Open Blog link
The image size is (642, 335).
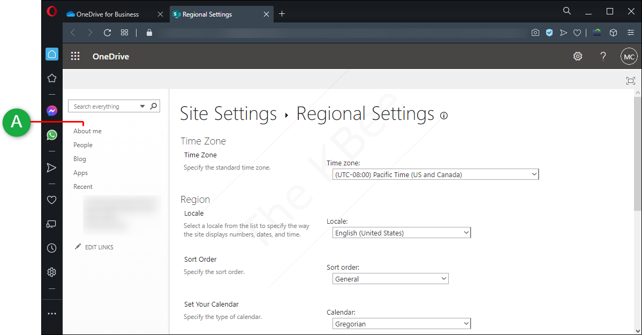[x=79, y=159]
